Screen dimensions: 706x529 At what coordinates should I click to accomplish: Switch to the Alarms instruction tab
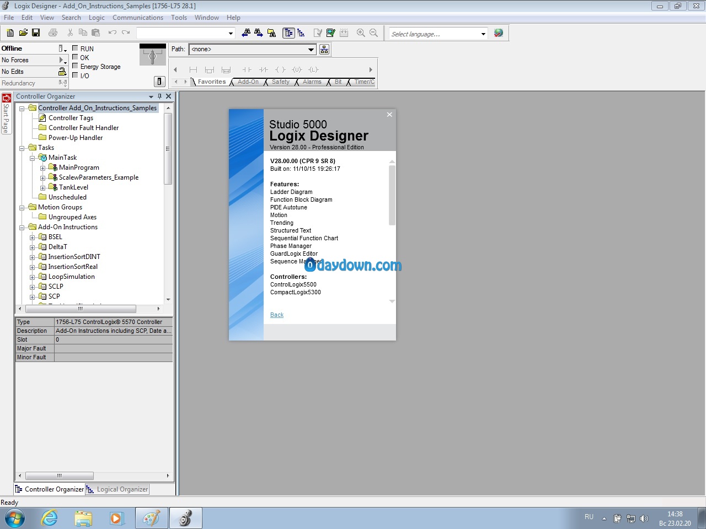[x=312, y=82]
